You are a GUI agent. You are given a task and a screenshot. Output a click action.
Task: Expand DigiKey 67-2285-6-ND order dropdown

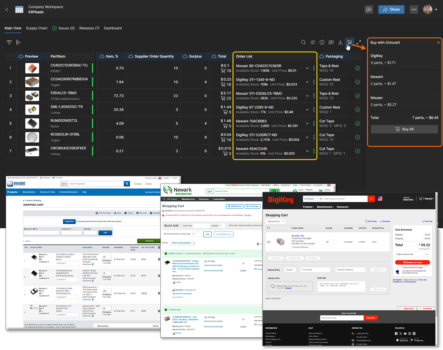(307, 110)
